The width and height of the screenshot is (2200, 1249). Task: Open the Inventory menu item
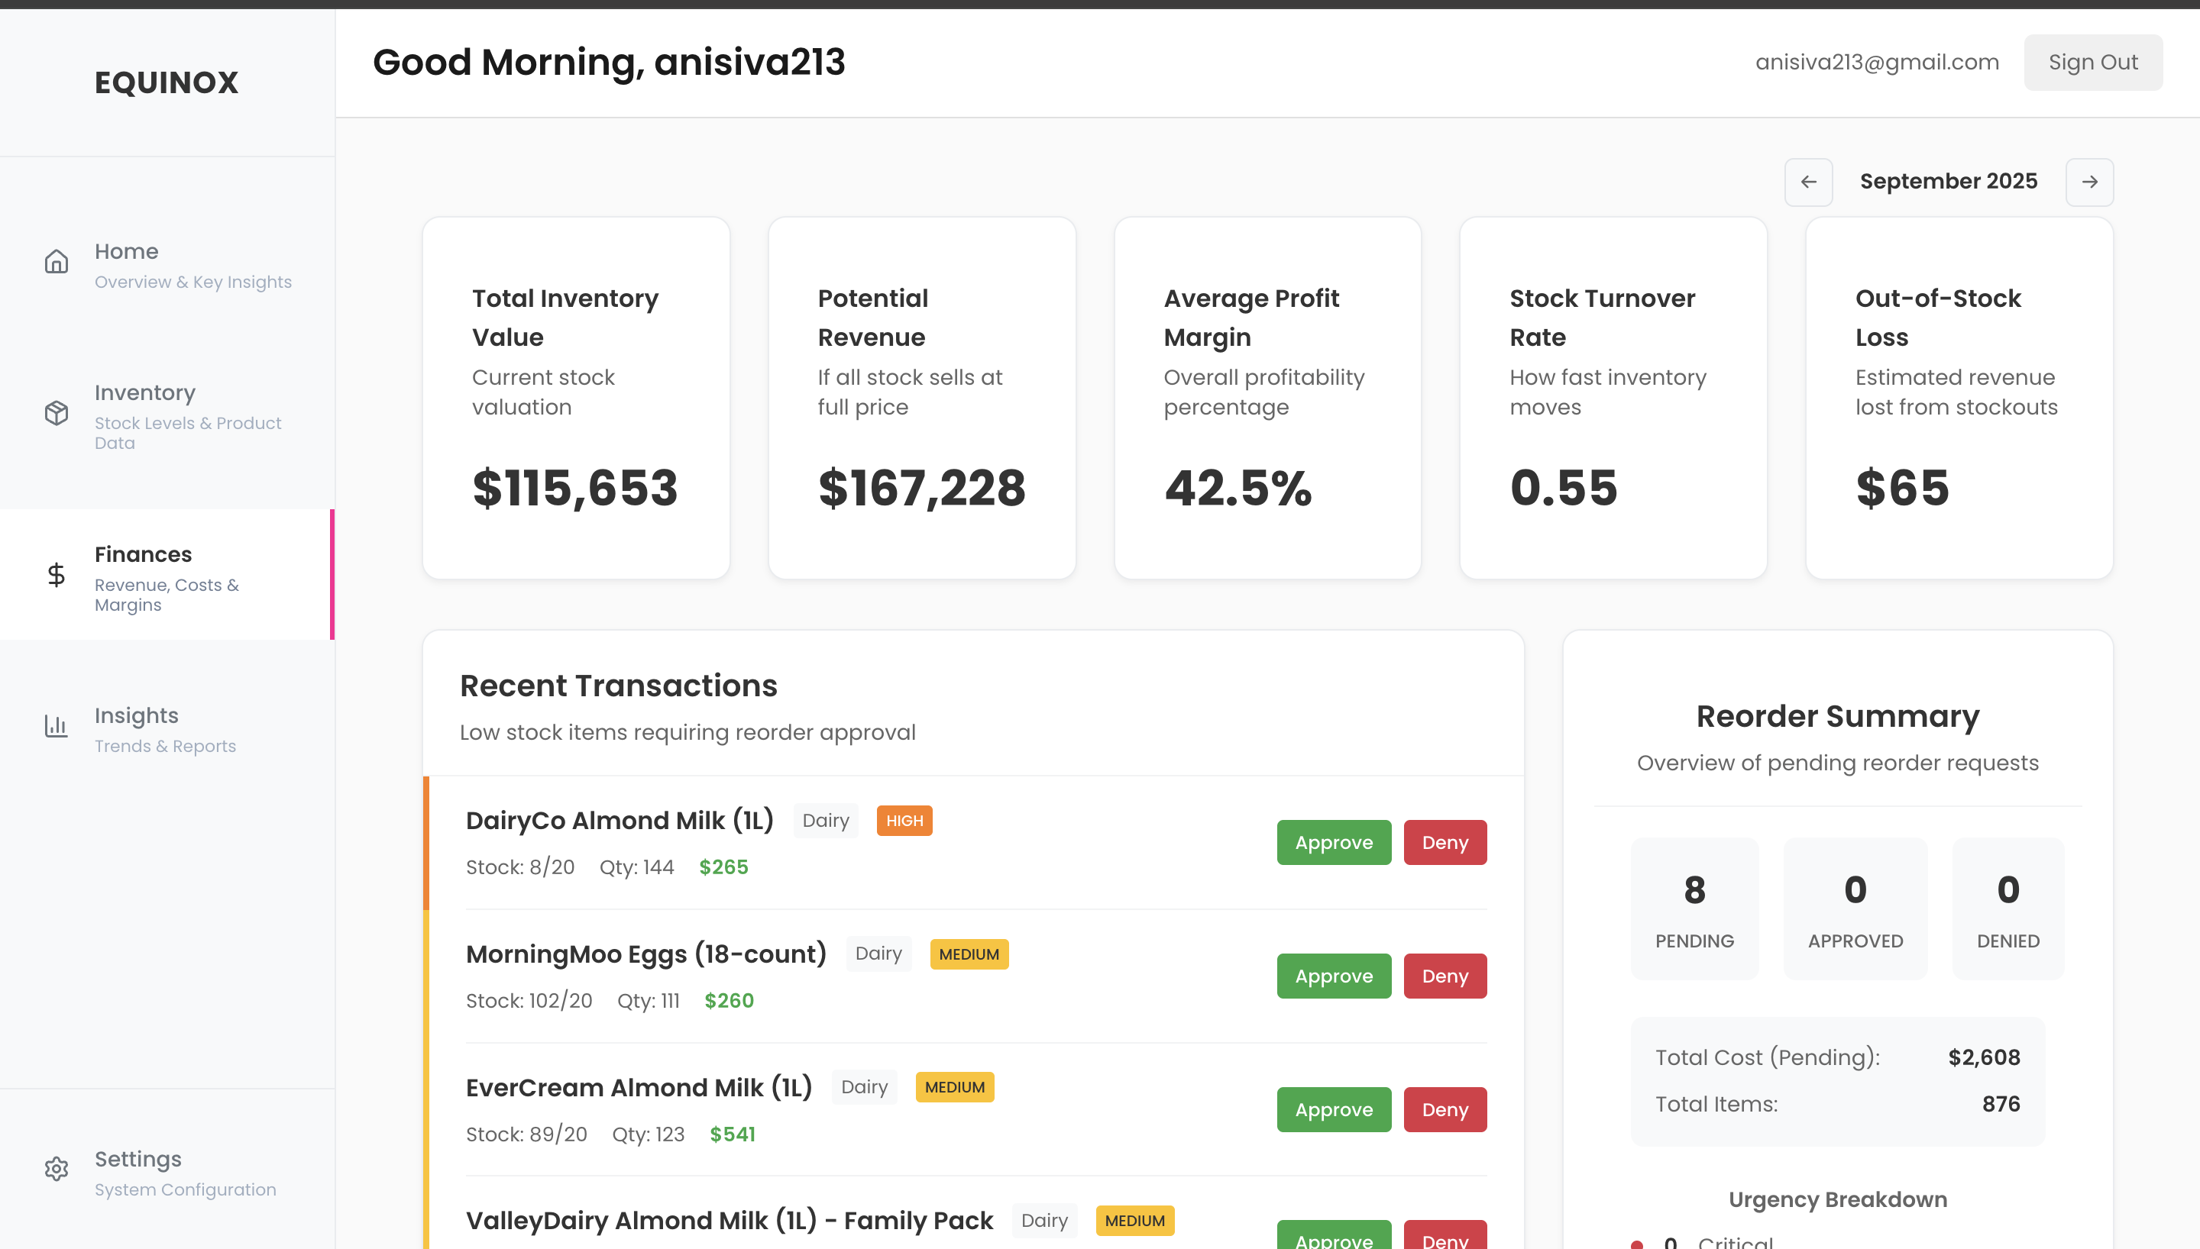(x=146, y=393)
